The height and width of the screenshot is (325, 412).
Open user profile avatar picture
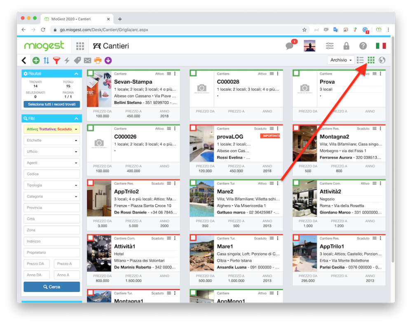(309, 46)
